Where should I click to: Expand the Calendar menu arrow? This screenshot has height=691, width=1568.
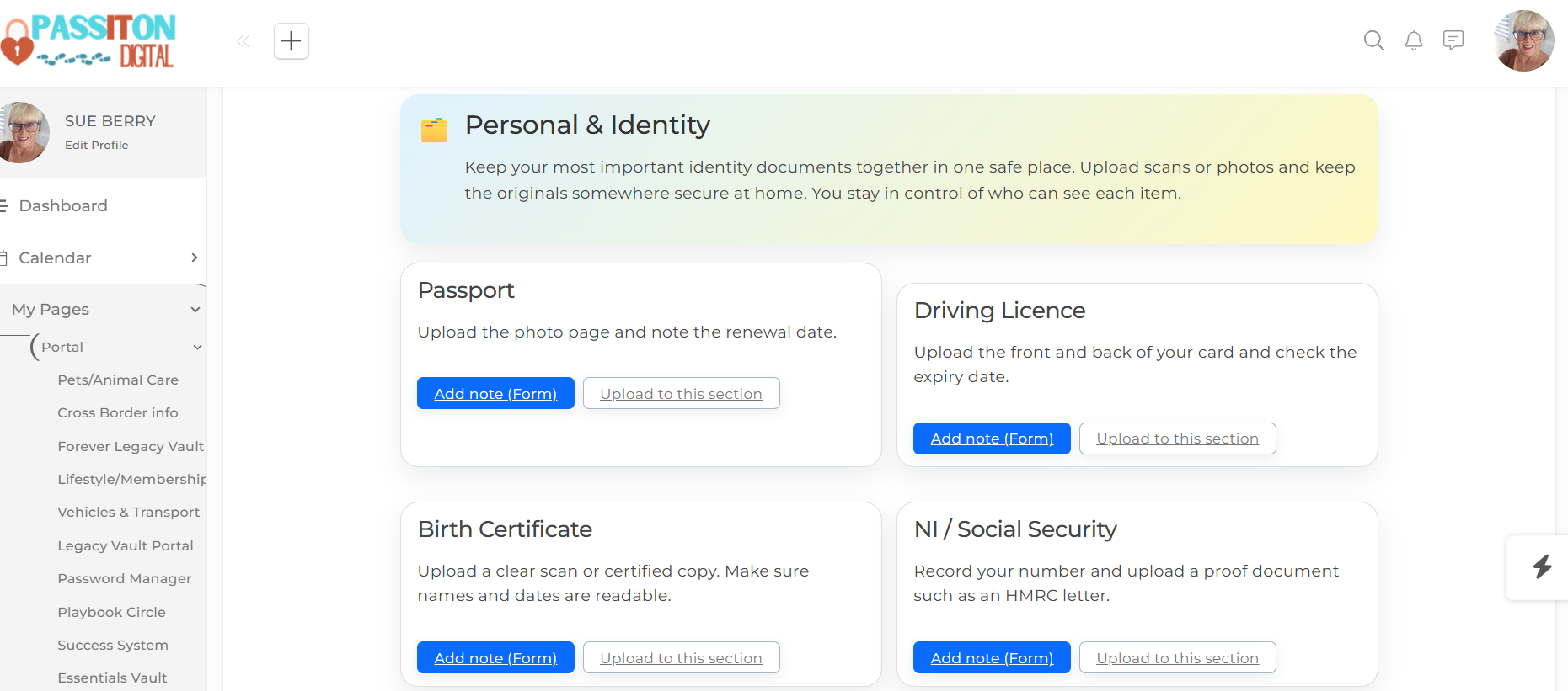[x=195, y=258]
